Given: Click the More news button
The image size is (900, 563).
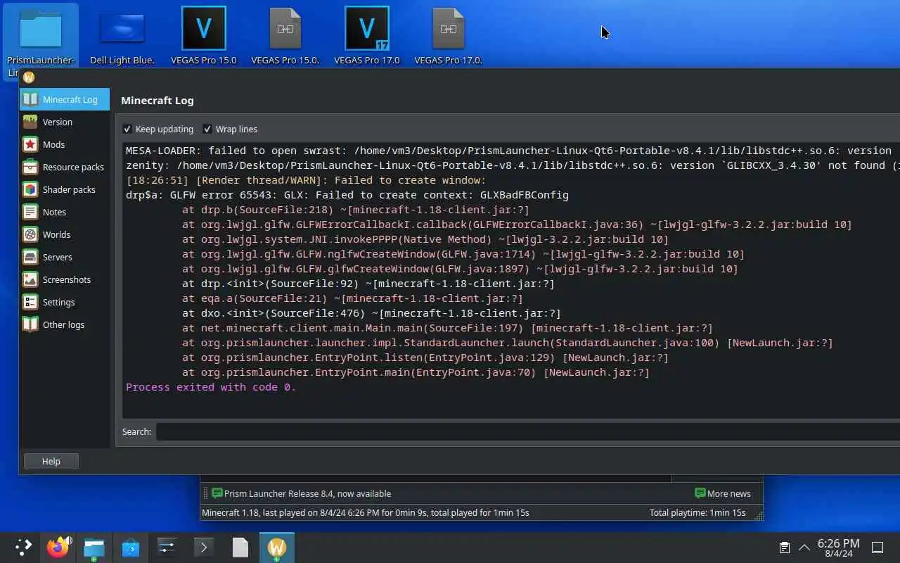Looking at the screenshot, I should pos(723,493).
